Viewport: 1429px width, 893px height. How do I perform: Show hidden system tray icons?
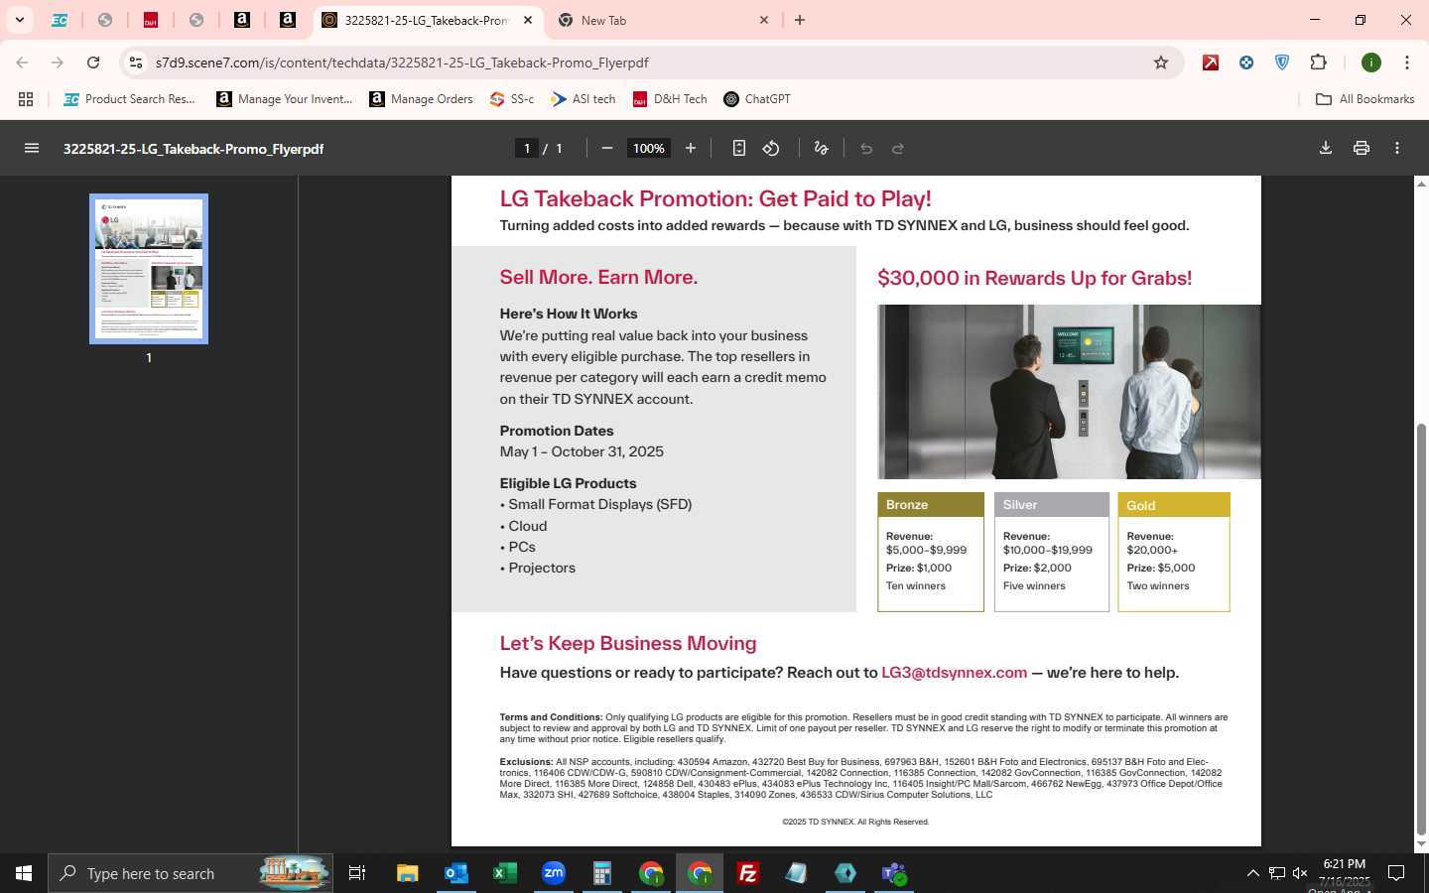[x=1253, y=873]
